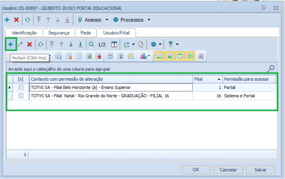Click the sigma totals grid icon
The width and height of the screenshot is (285, 179).
pyautogui.click(x=120, y=56)
